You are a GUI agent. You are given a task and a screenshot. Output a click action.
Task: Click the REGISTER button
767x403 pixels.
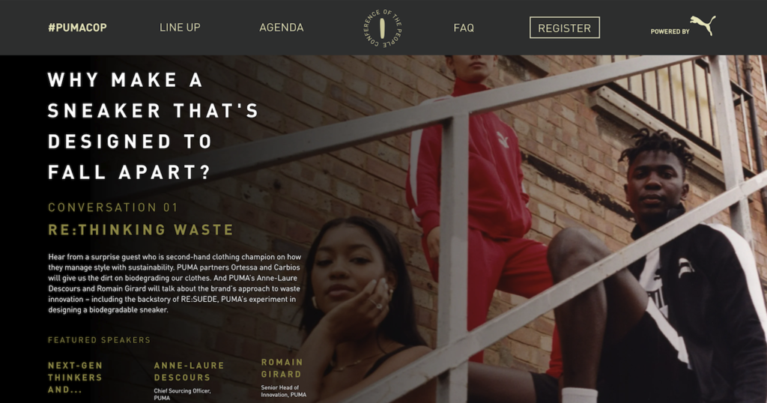565,28
